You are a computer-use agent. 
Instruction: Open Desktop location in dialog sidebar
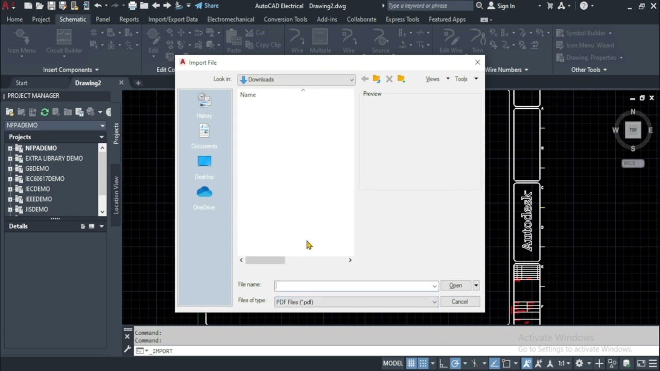pos(204,167)
